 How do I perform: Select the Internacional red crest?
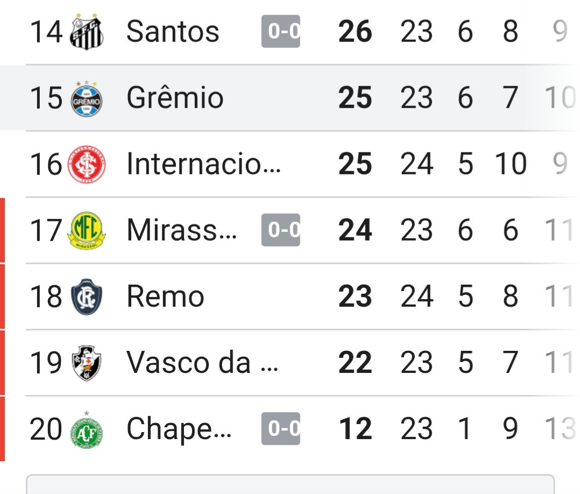(x=87, y=164)
